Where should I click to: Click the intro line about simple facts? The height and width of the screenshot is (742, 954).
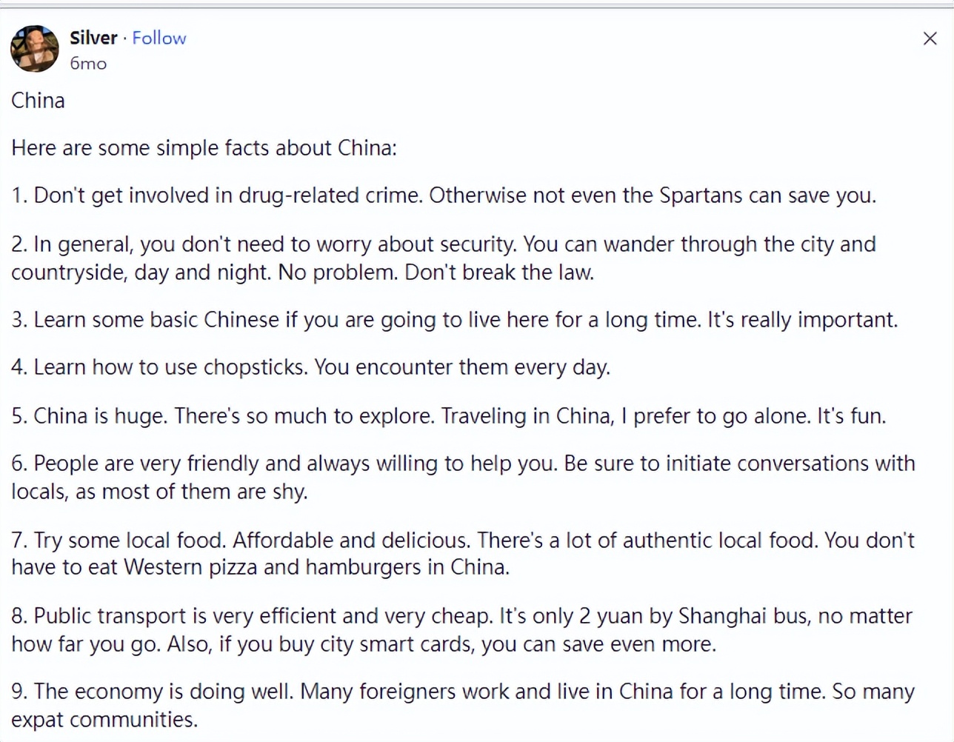(x=204, y=147)
